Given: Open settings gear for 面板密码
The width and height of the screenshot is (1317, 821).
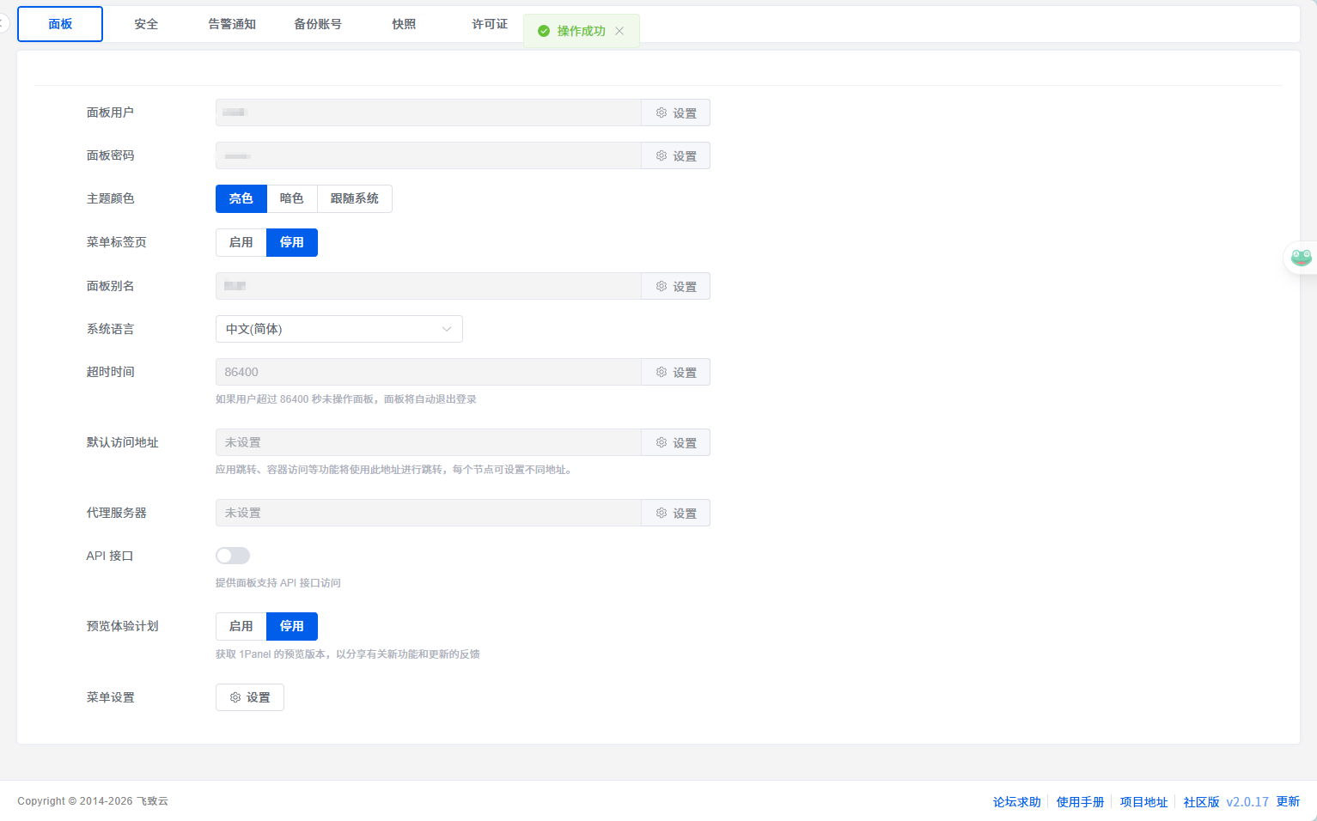Looking at the screenshot, I should [x=675, y=155].
